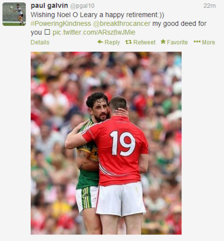This screenshot has width=224, height=241.
Task: Open the #PoweringKindness hashtag
Action: pos(61,23)
